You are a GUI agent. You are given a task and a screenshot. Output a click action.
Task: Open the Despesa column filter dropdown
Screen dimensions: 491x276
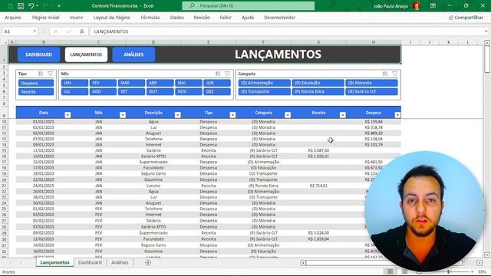pyautogui.click(x=397, y=115)
